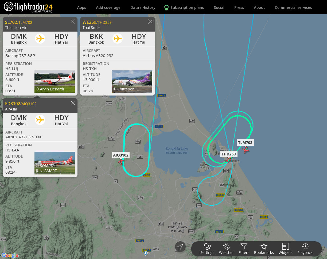Close the WE259 Thai Smile panel

[x=150, y=22]
